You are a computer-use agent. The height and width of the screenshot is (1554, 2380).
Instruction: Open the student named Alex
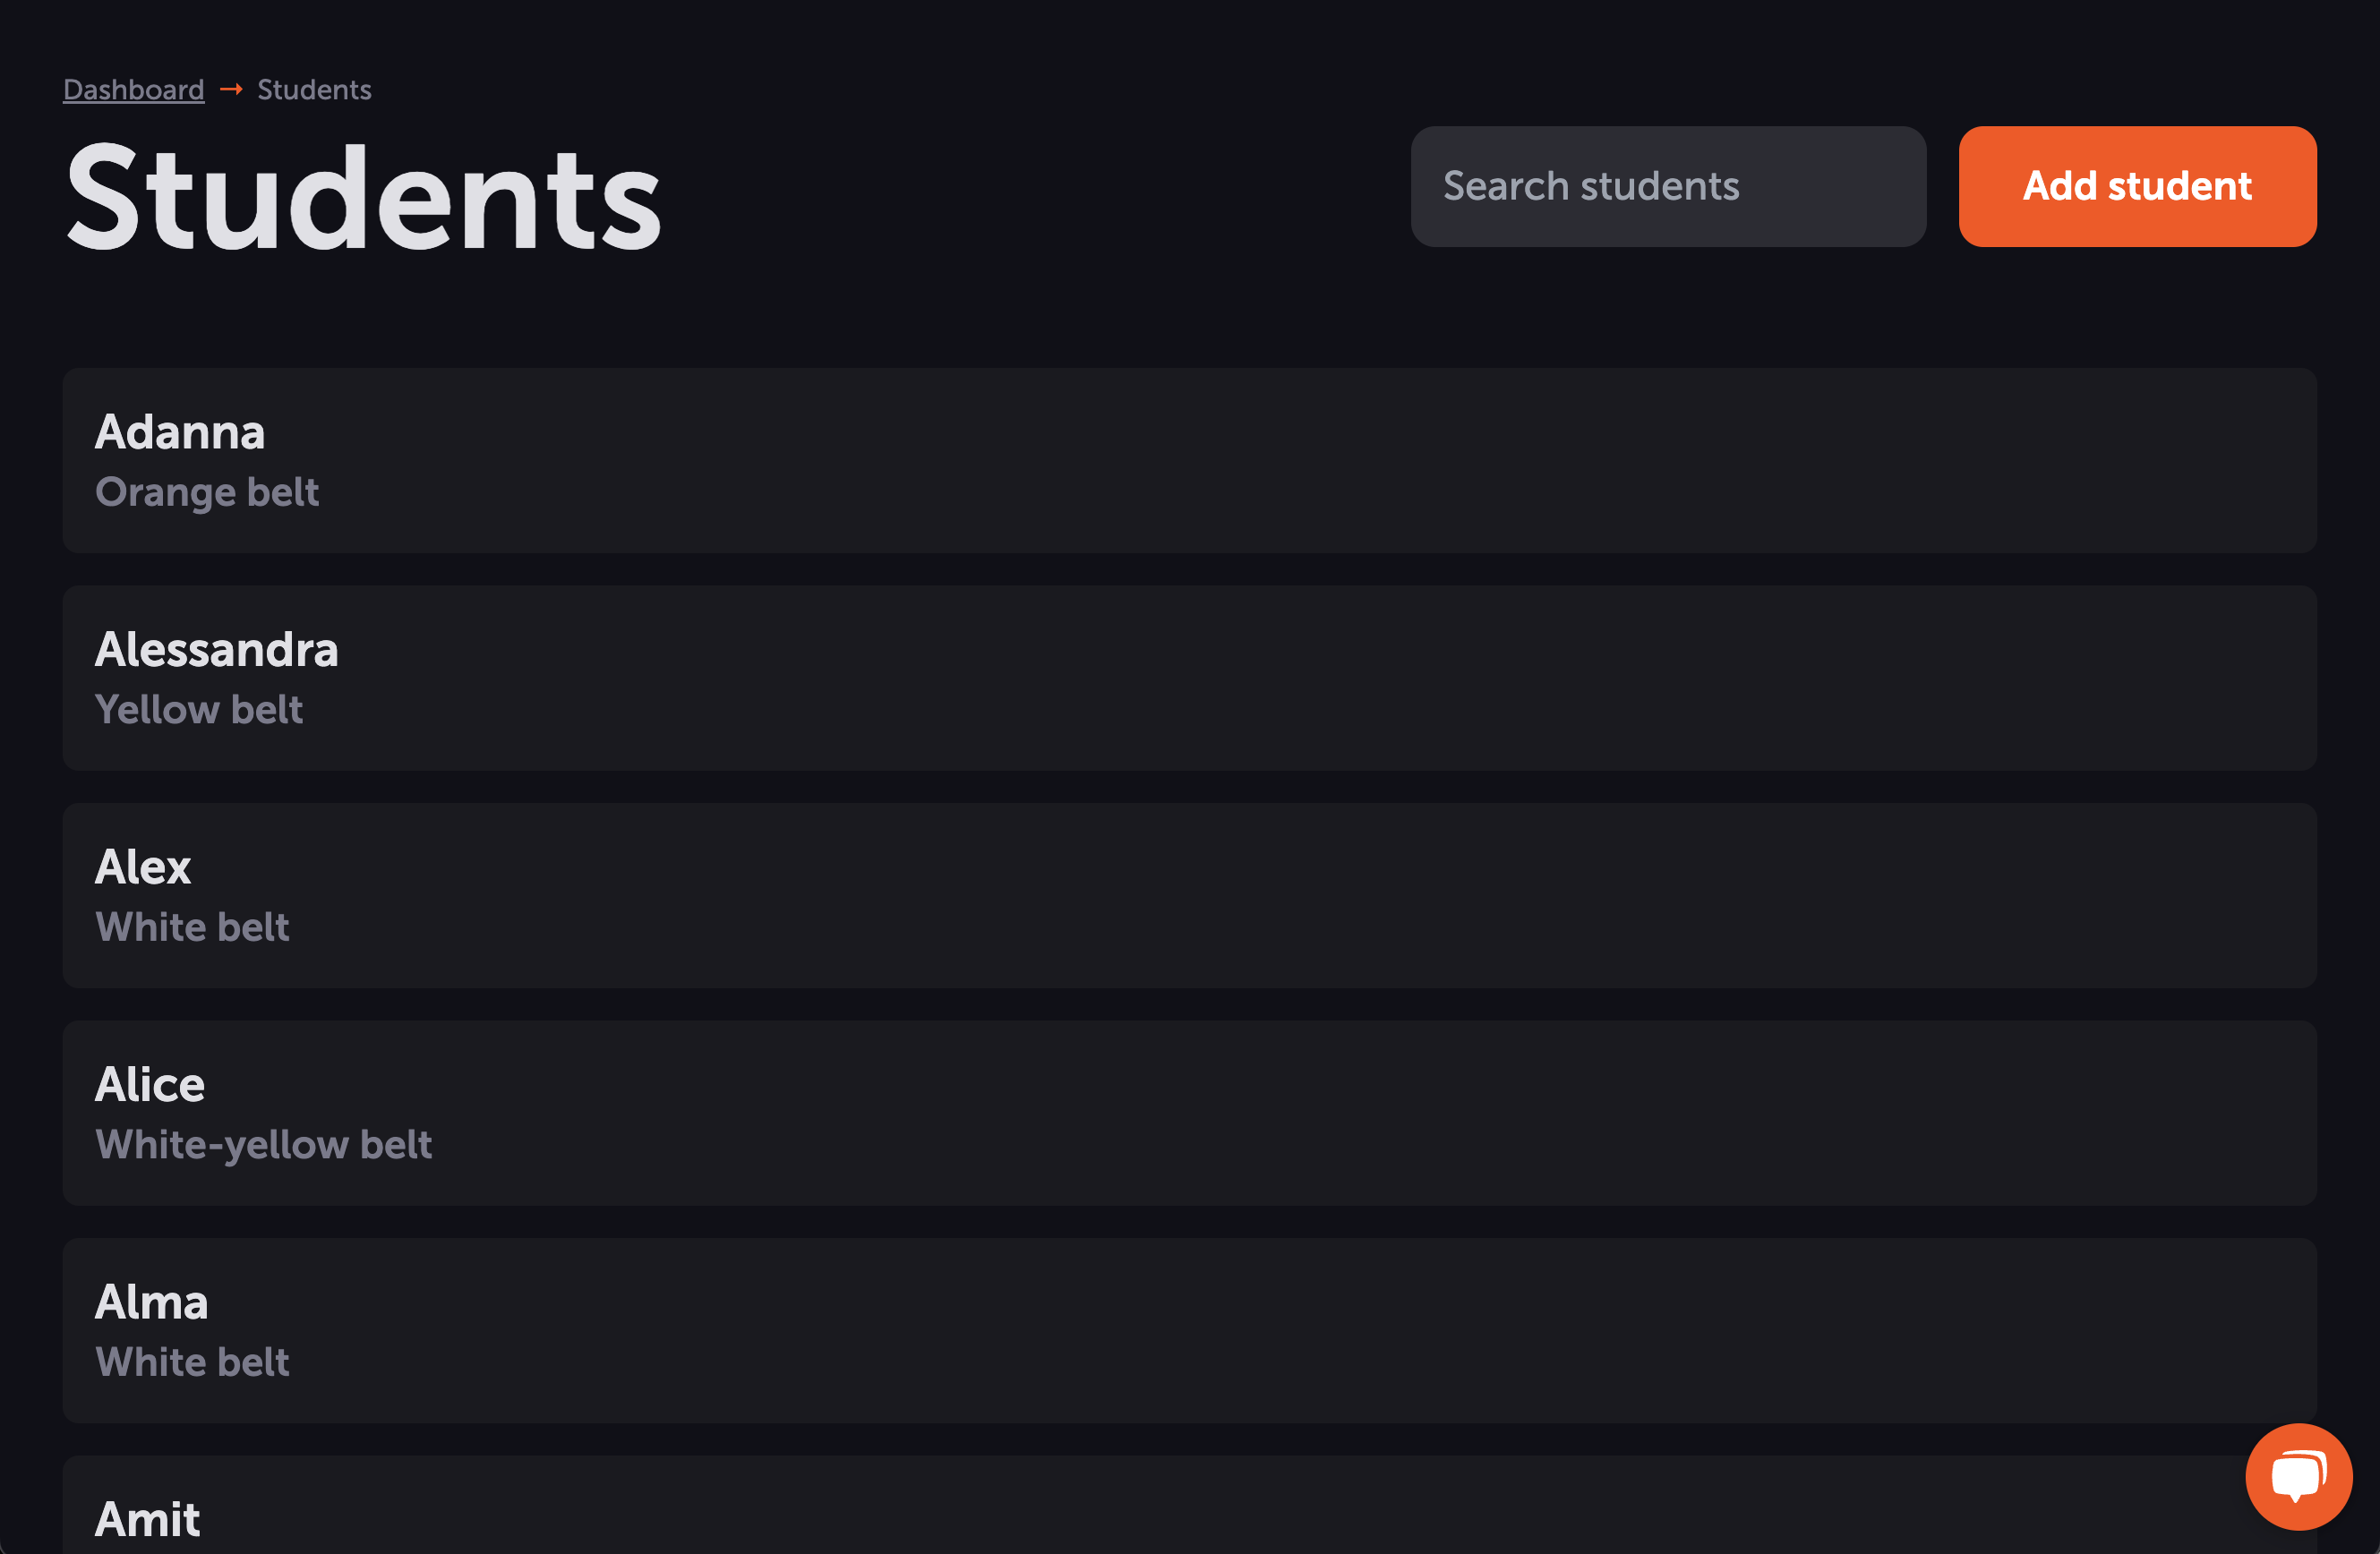pyautogui.click(x=1189, y=896)
